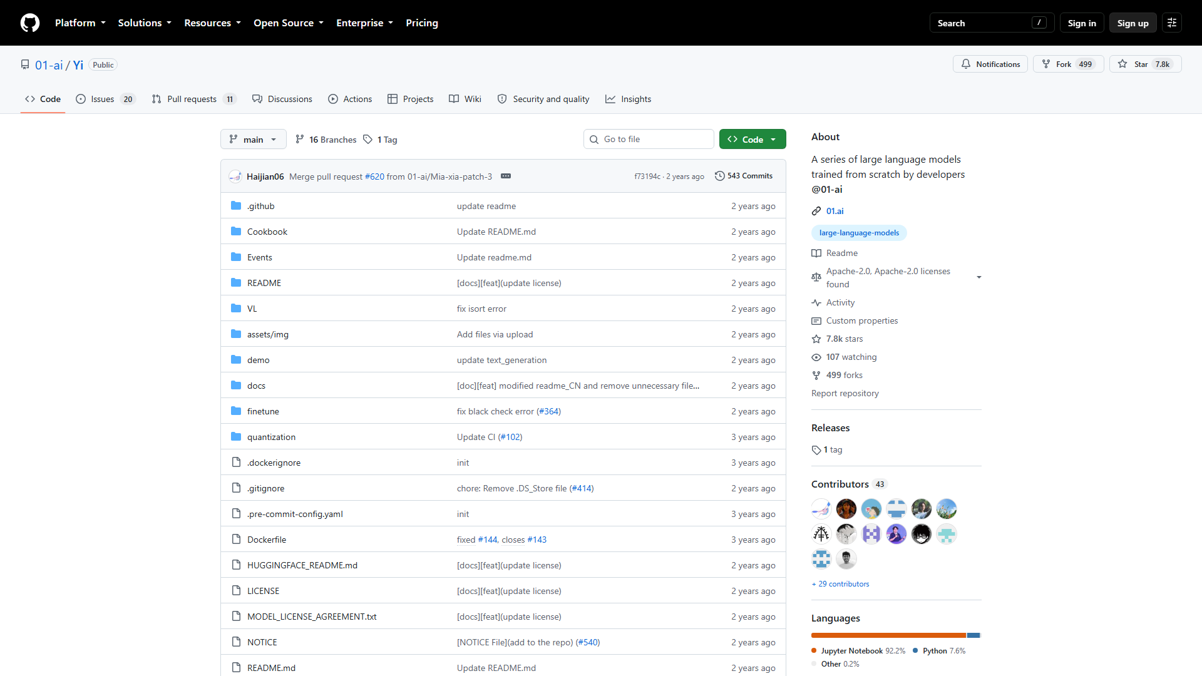Image resolution: width=1202 pixels, height=676 pixels.
Task: Expand the Resources menu
Action: [212, 23]
